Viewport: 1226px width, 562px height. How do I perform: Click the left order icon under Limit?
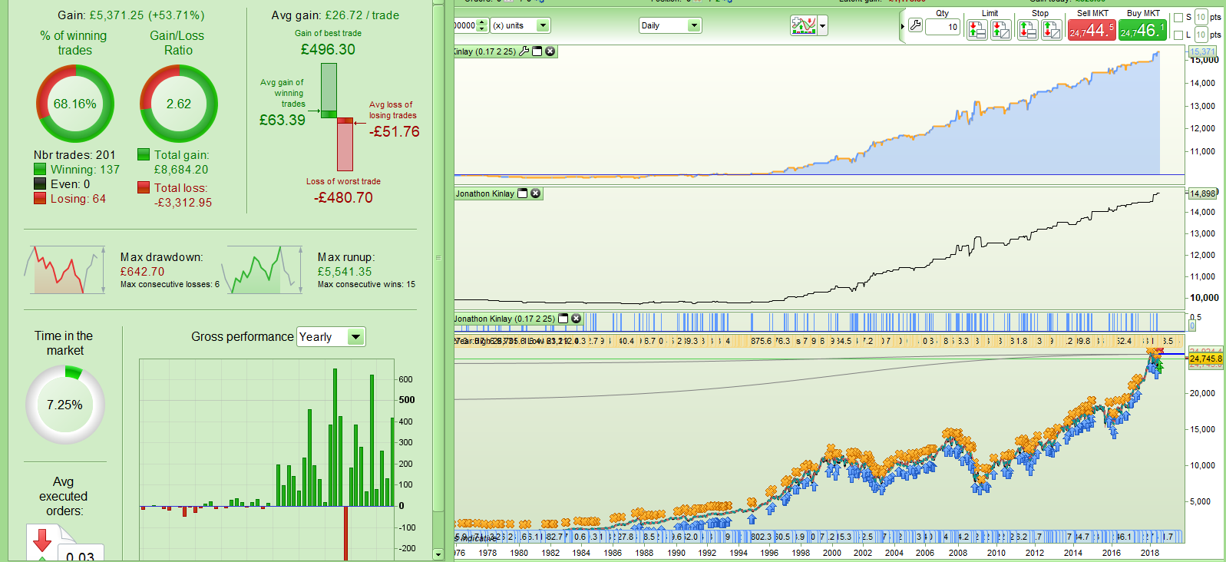tap(977, 30)
